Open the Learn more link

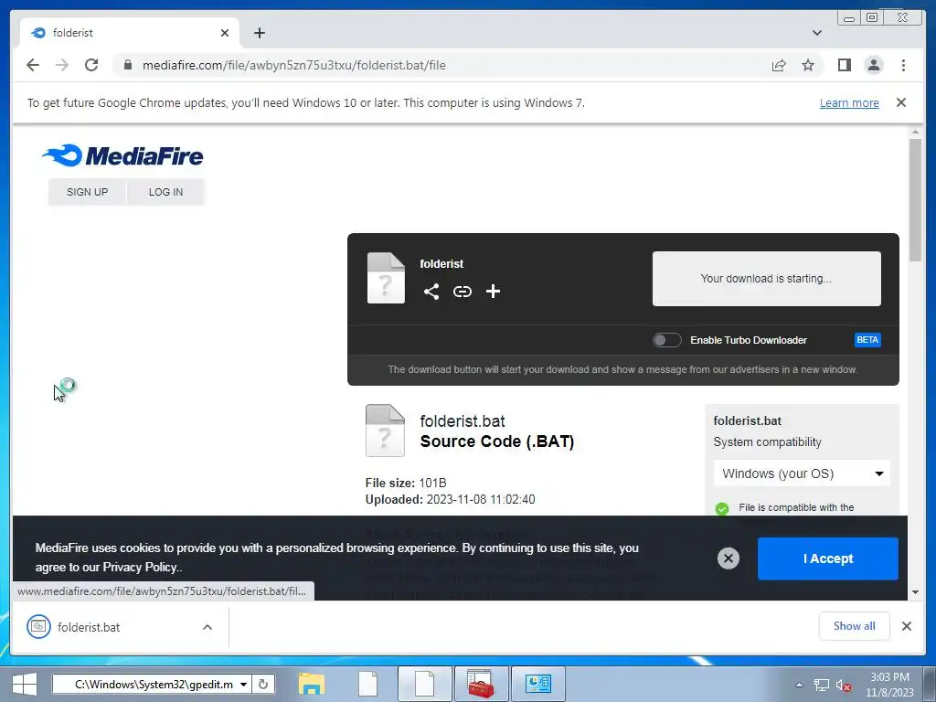click(849, 102)
